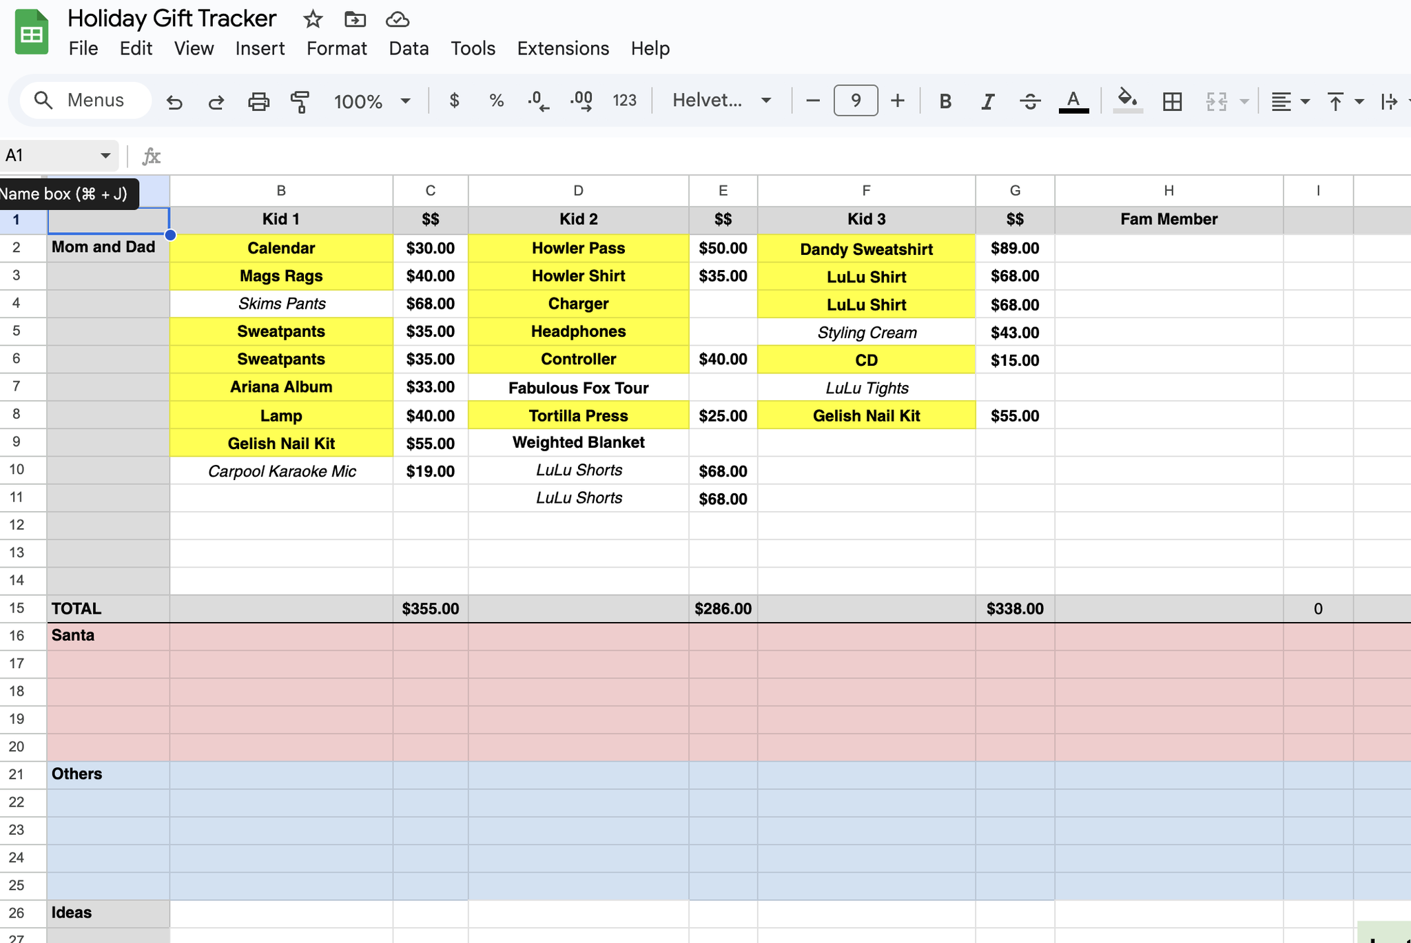Decrease decimal places

pos(538,101)
